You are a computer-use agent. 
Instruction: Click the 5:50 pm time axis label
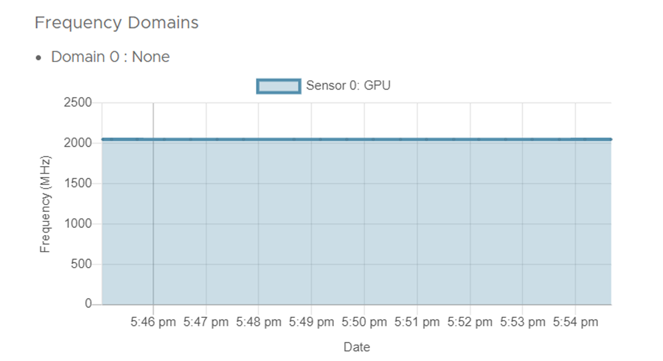coord(364,322)
